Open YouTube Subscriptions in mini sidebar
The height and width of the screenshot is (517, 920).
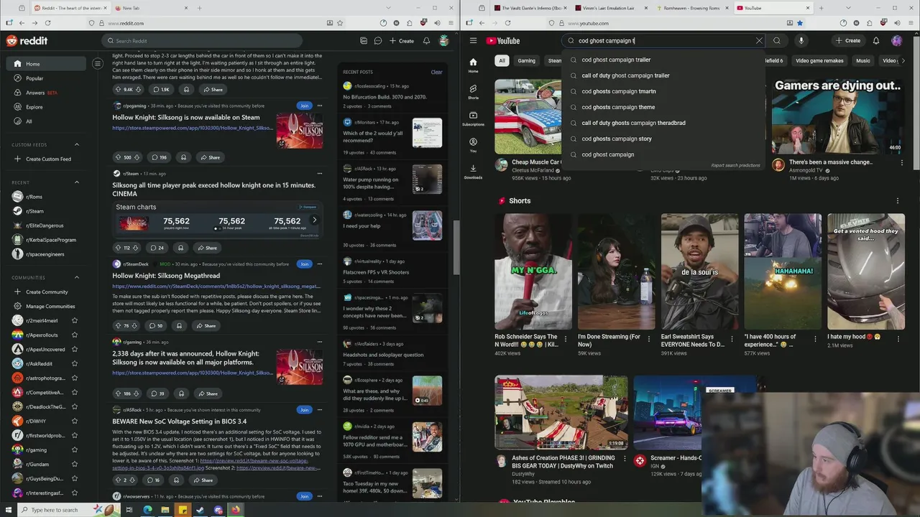473,118
